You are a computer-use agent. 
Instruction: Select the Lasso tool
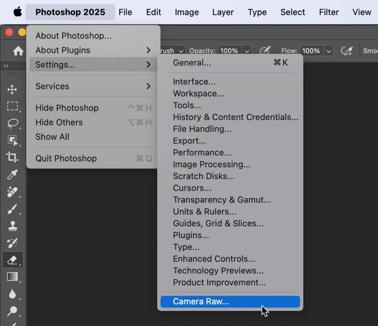tap(13, 123)
